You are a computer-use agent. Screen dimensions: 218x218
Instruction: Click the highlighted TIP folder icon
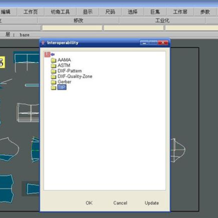coord(53,87)
